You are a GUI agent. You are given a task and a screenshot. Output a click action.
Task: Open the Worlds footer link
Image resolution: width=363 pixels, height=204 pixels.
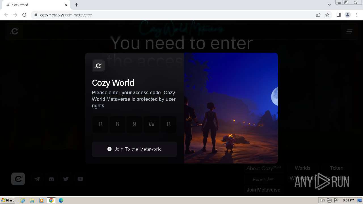pos(302,168)
